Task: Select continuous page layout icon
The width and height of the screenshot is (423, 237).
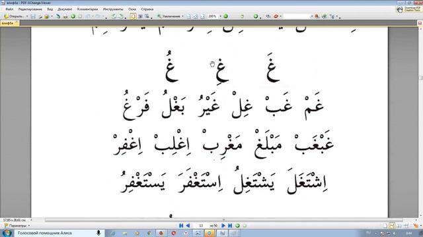Action: [x=392, y=226]
